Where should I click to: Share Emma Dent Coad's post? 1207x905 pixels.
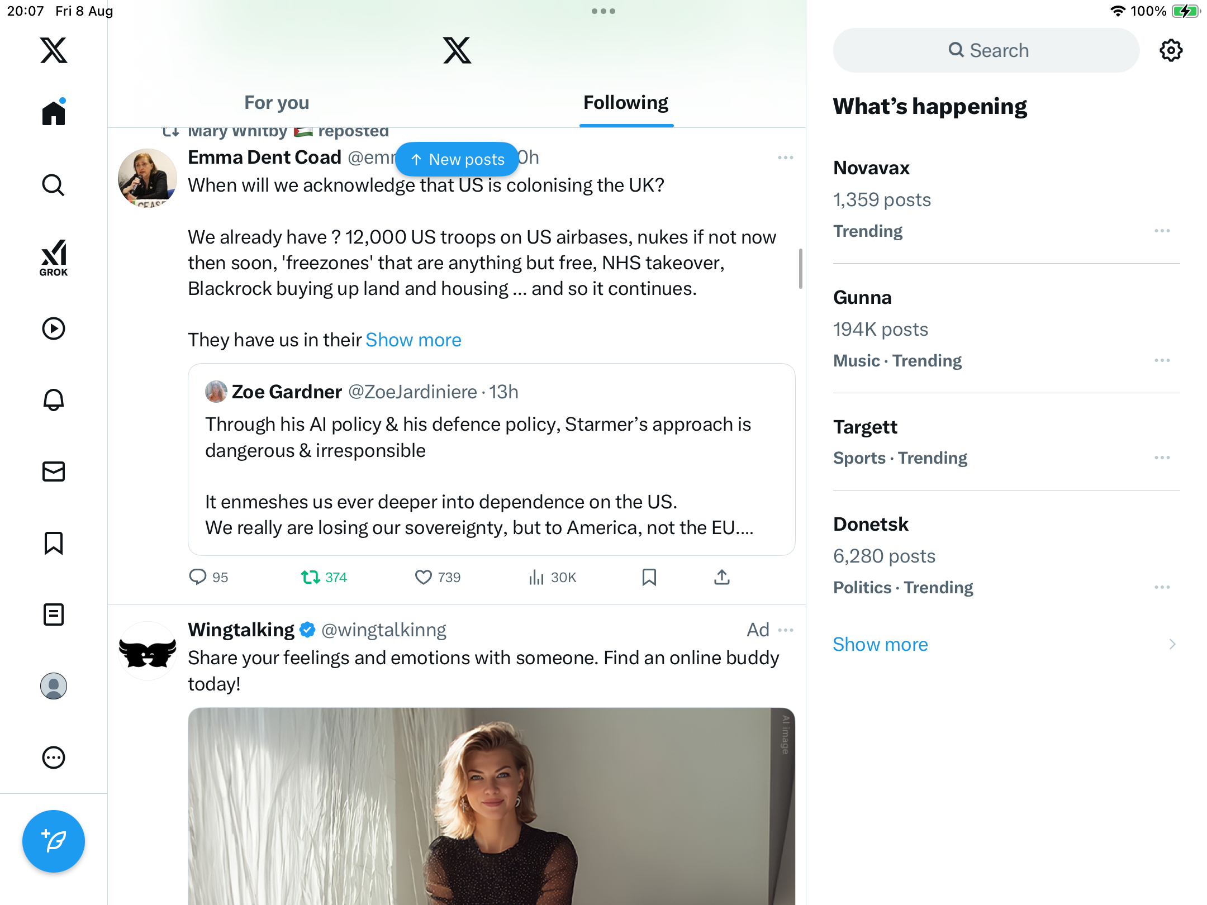coord(721,577)
